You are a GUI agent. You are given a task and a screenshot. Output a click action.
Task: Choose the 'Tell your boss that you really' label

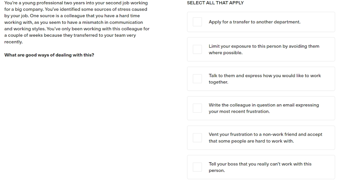tap(260, 167)
